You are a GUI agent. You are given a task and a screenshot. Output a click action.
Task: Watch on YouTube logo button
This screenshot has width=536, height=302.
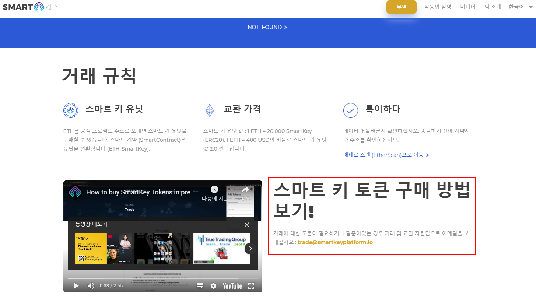tap(232, 286)
